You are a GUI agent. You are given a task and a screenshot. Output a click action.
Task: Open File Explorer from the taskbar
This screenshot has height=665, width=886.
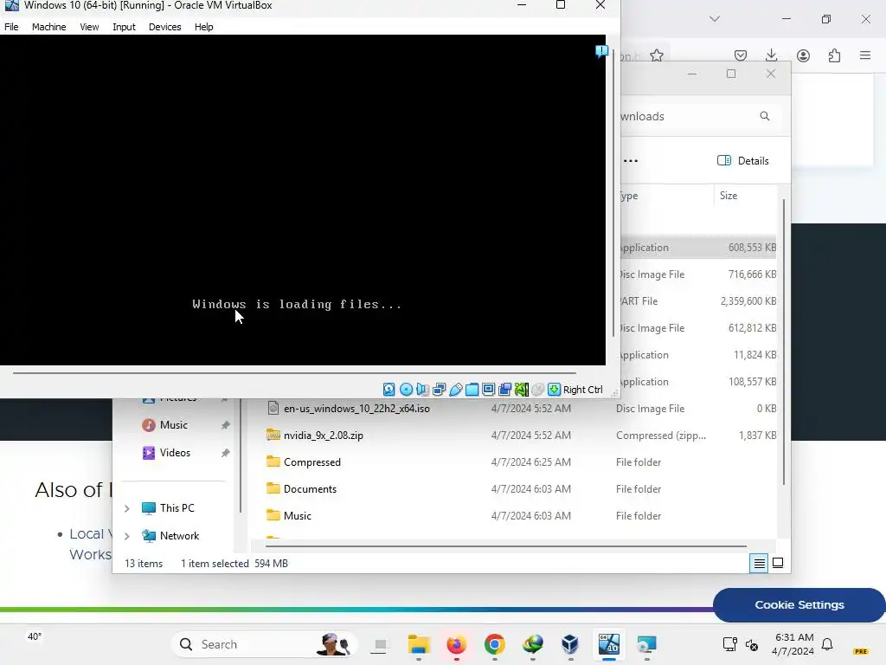click(419, 644)
